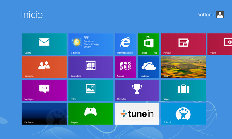Open the Softonic app tile

click(183, 114)
